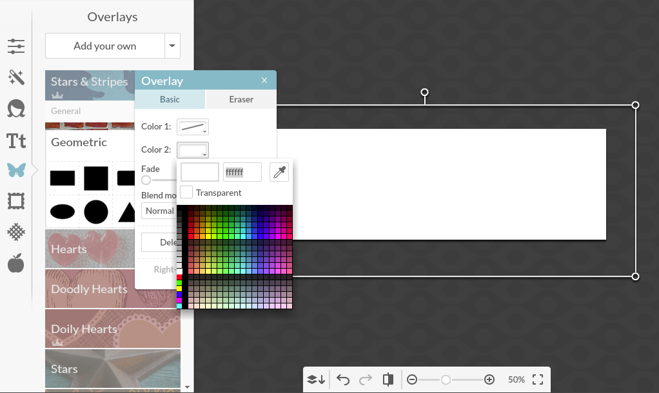Image resolution: width=659 pixels, height=393 pixels.
Task: Switch to the Basic tab
Action: pyautogui.click(x=170, y=99)
